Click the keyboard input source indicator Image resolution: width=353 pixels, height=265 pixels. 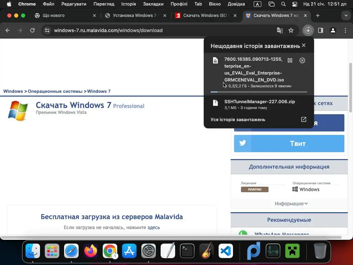pos(257,4)
